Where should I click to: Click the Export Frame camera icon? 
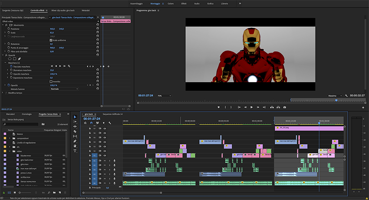pyautogui.click(x=284, y=107)
